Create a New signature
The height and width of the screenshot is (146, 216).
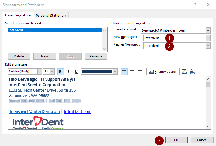(x=44, y=56)
